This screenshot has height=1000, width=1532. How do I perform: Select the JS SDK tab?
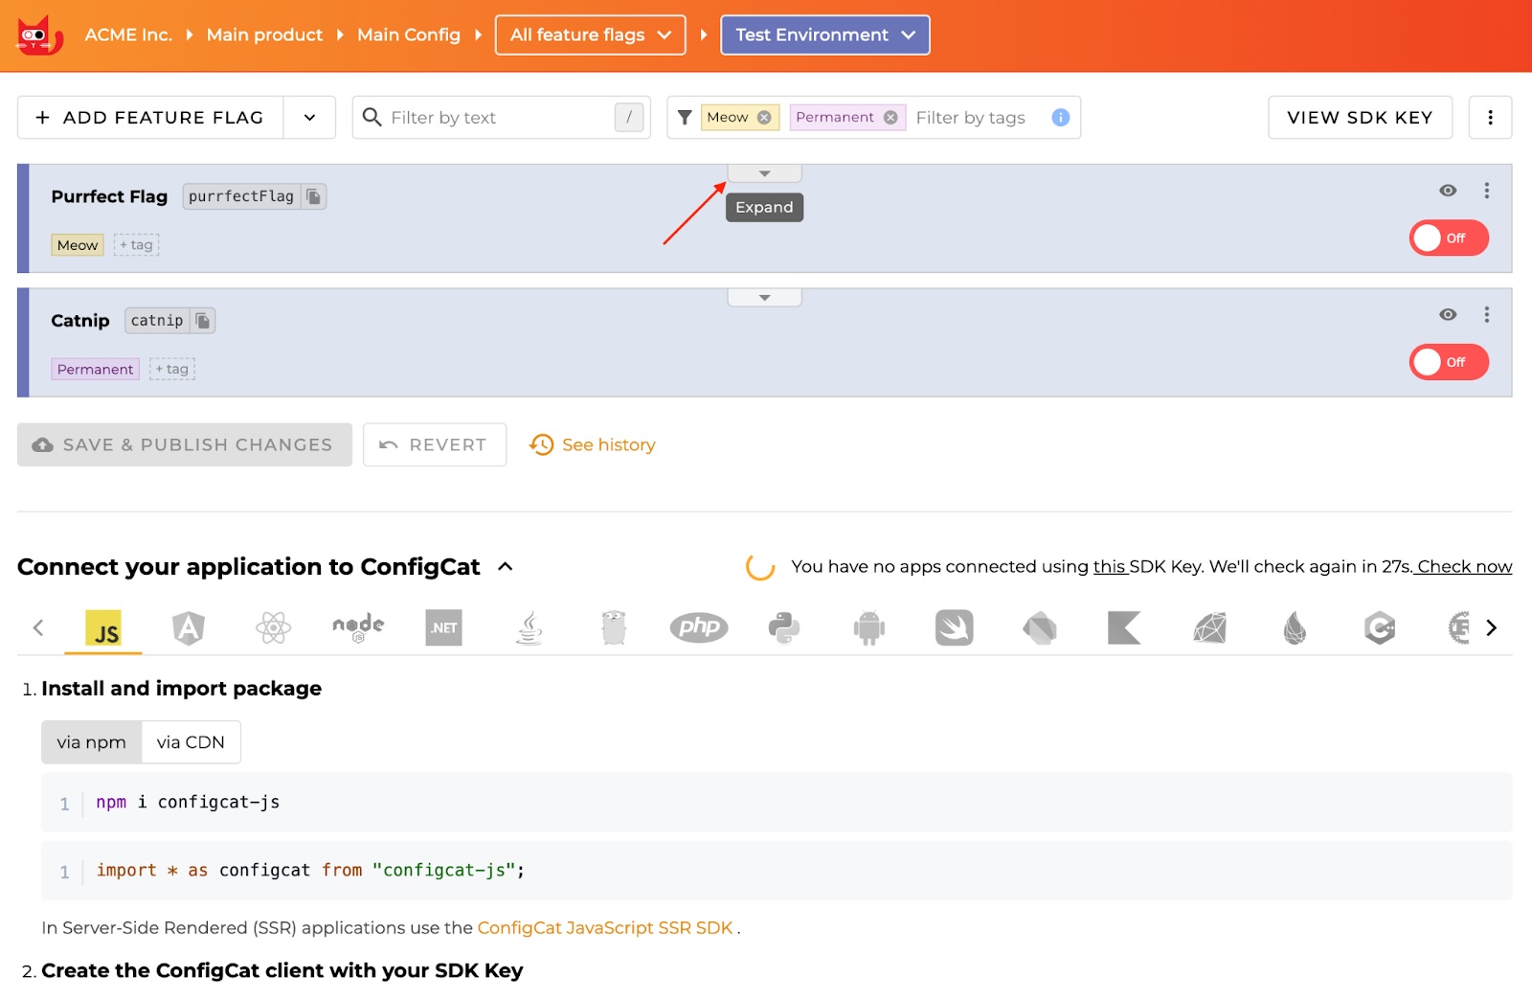point(103,629)
